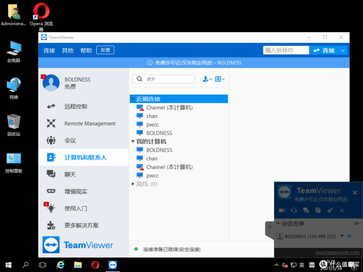
Task: Click Task View icon in taskbar
Action: 42,265
